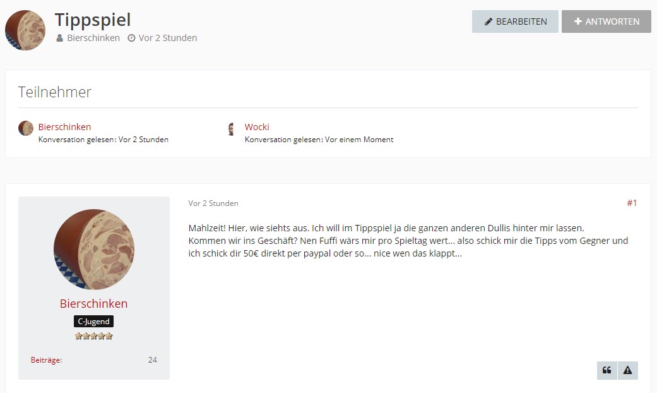Click Bierschinken author name under the title
The height and width of the screenshot is (393, 657).
93,38
